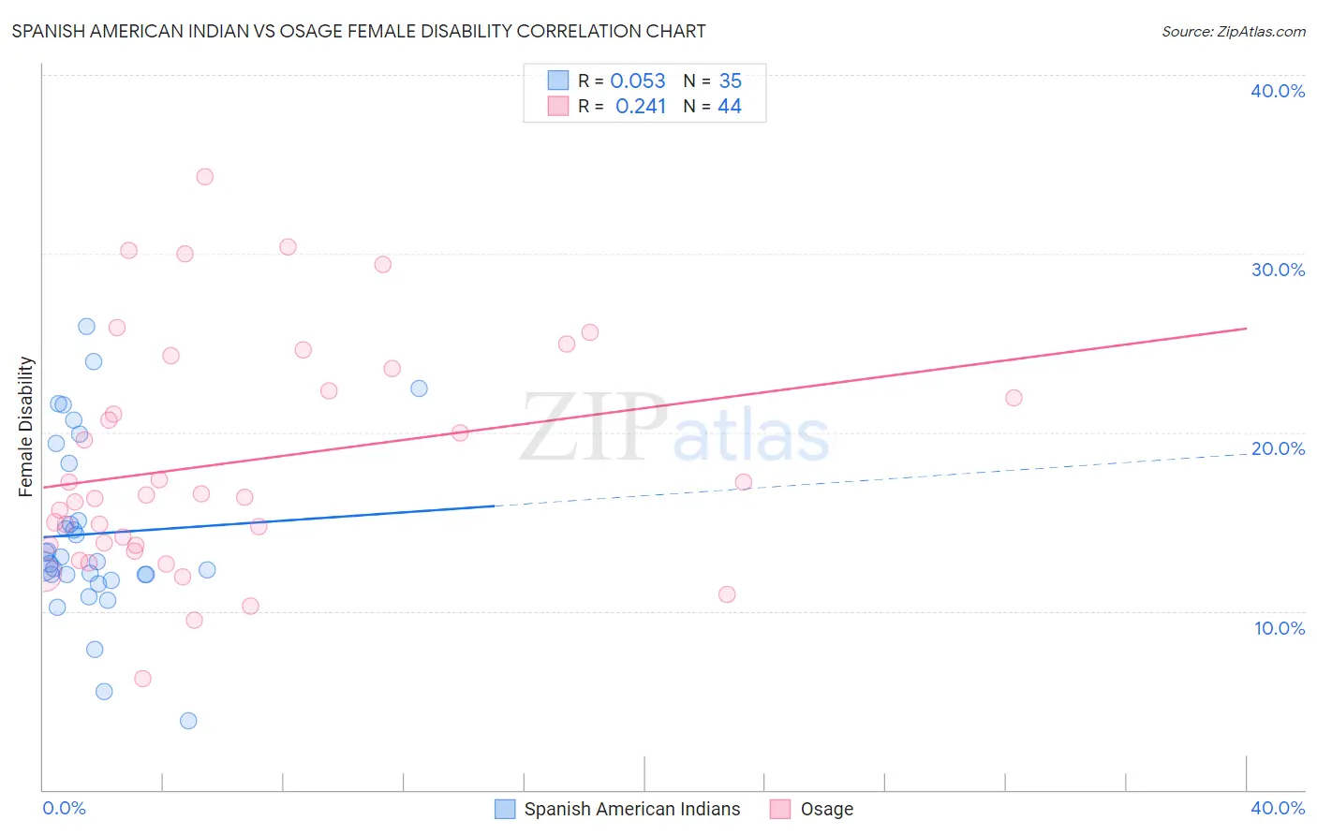
Task: Click the ZIPatlas watermark in chart center
Action: pyautogui.click(x=675, y=429)
